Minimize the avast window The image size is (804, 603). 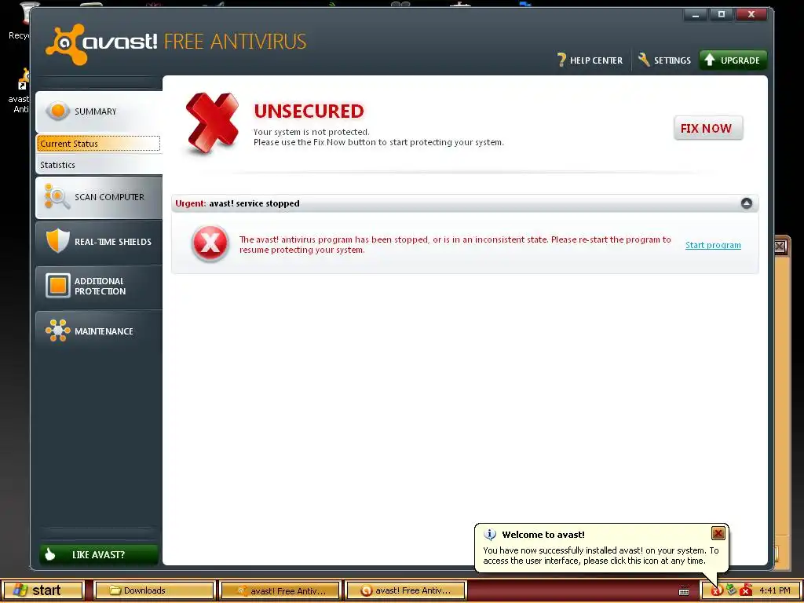tap(696, 14)
